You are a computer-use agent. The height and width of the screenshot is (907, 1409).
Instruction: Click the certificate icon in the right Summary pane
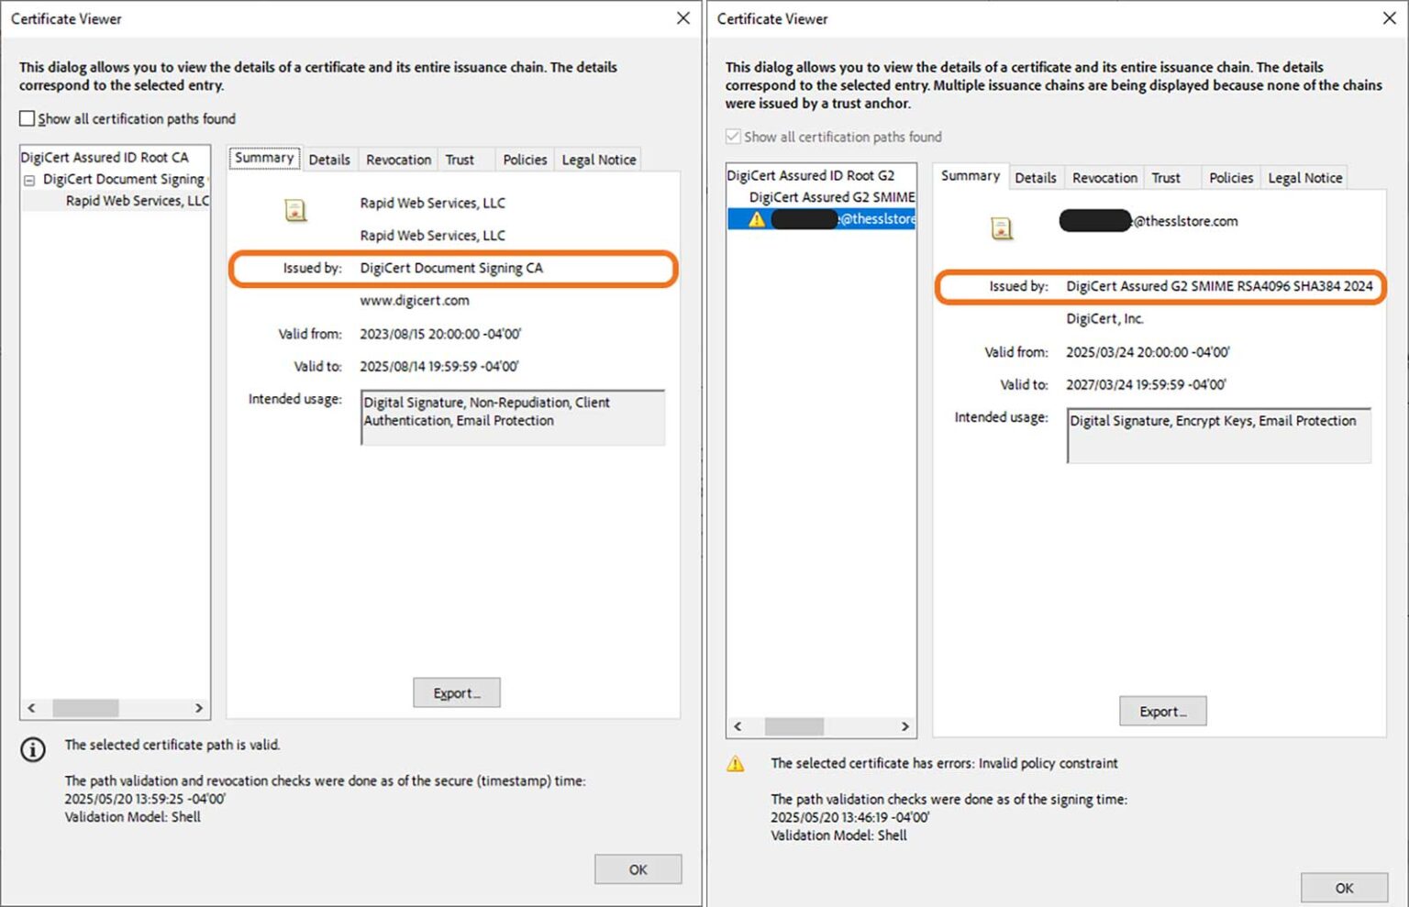(x=1001, y=228)
